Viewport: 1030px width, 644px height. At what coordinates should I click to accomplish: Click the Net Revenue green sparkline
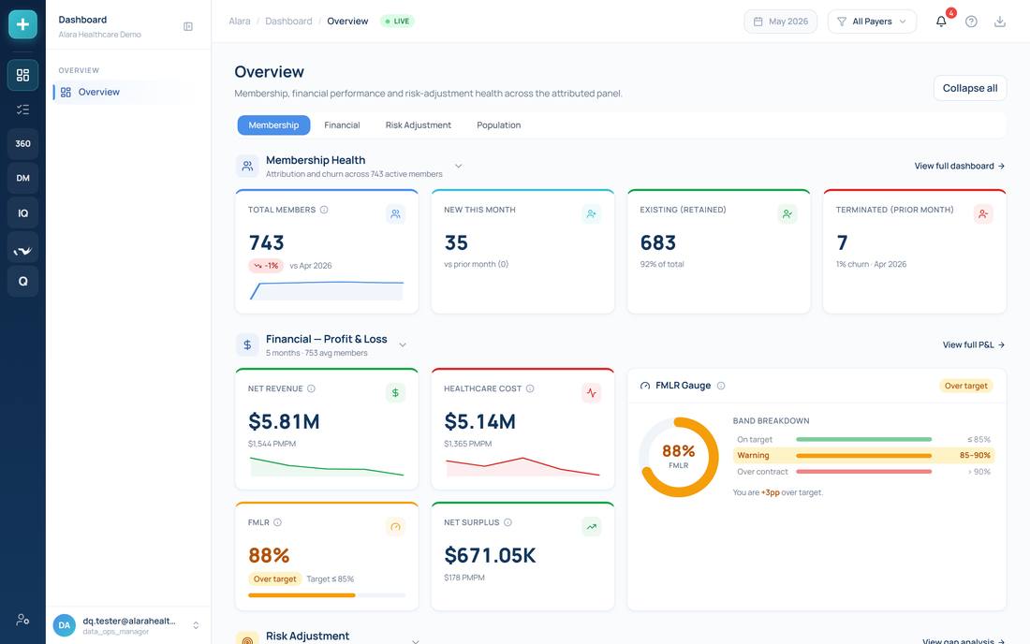tap(327, 467)
